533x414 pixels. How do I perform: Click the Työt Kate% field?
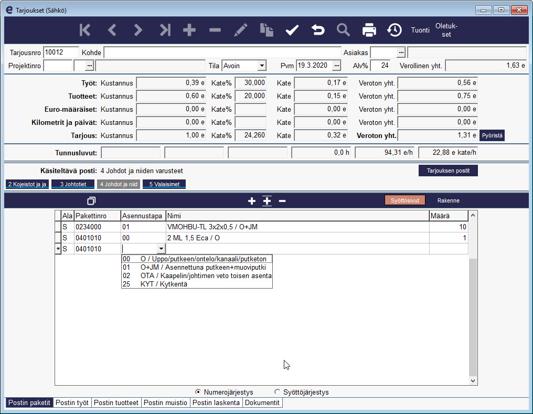(x=251, y=83)
